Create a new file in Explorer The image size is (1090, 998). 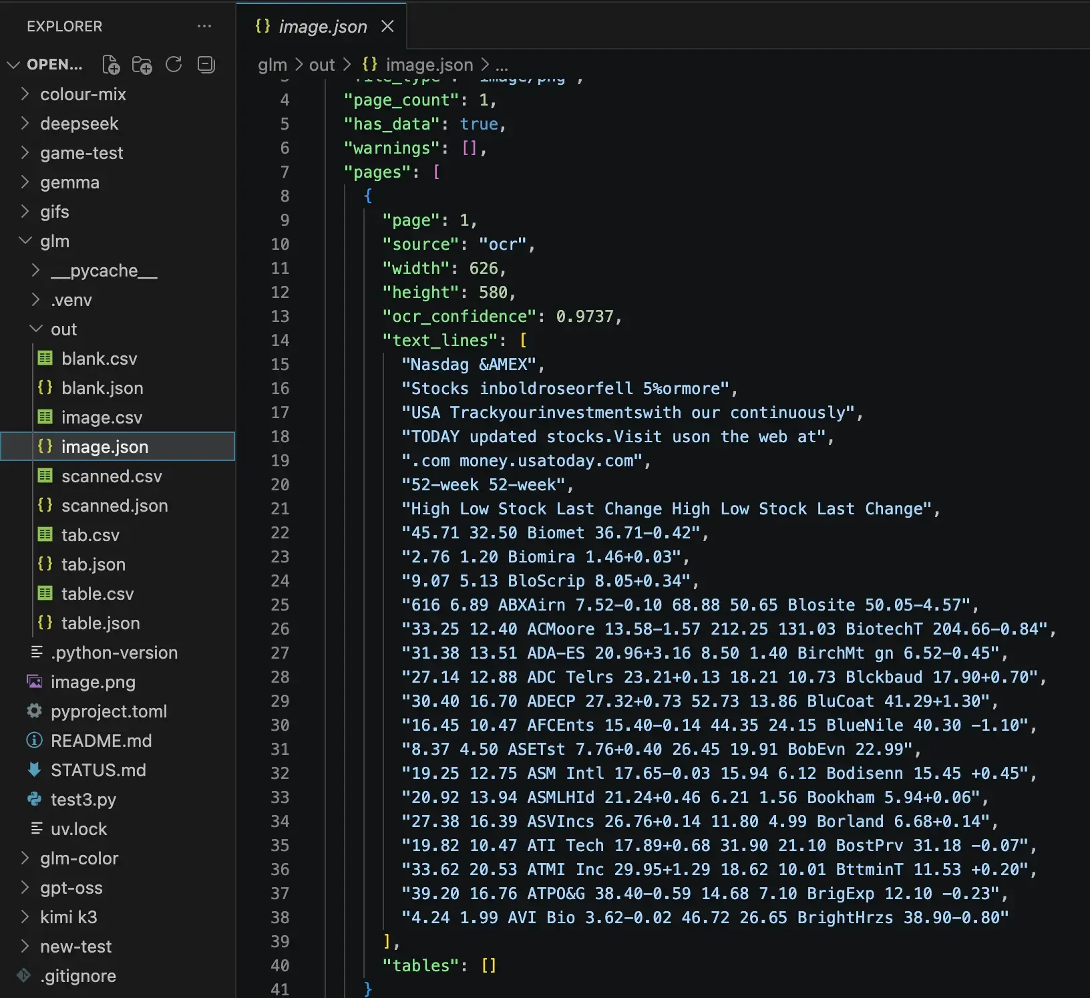[111, 65]
